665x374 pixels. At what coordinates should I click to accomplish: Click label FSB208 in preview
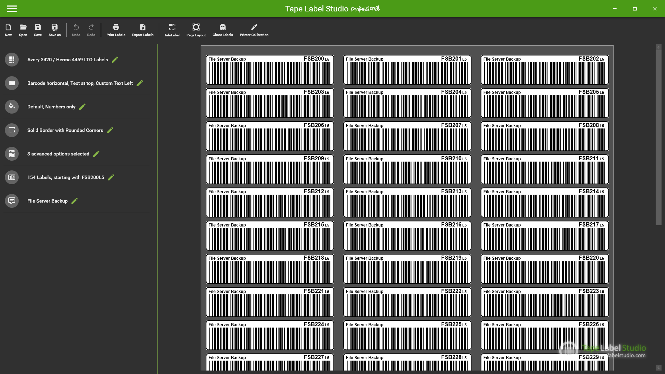[x=545, y=136]
